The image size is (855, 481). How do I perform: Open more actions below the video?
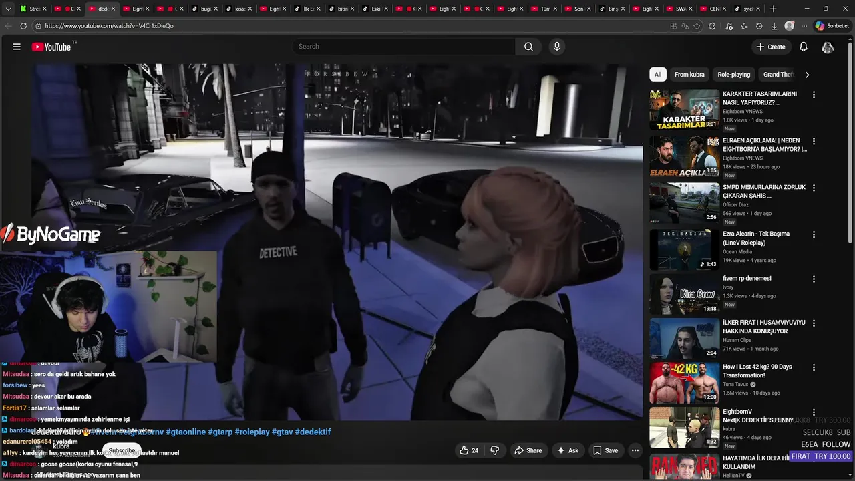(635, 450)
